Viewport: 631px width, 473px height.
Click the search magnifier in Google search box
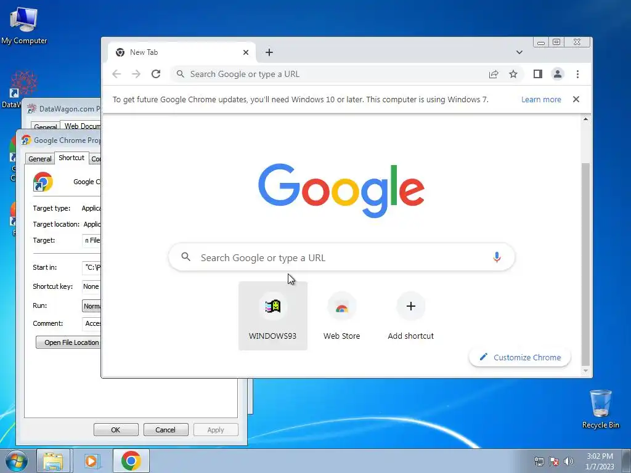(185, 257)
